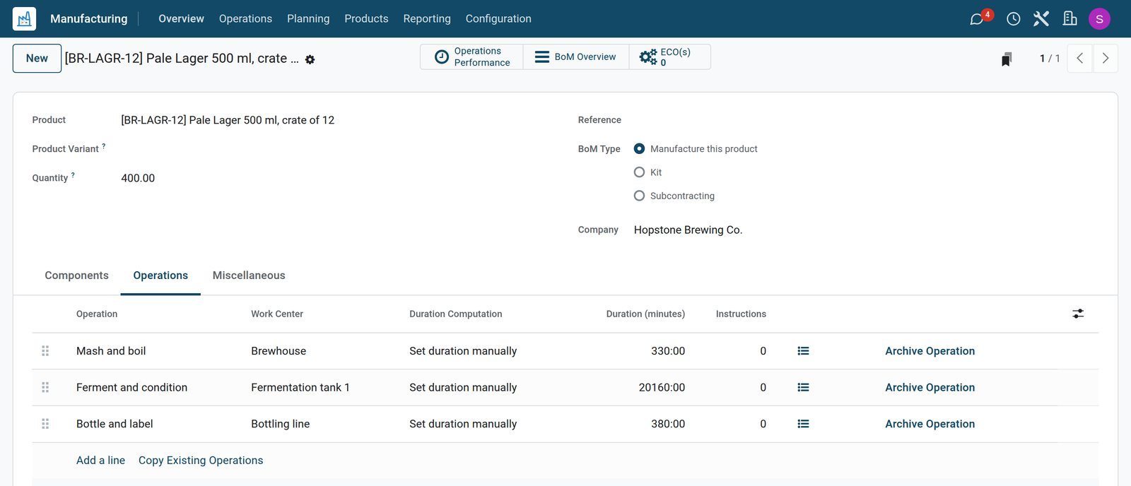Open the BoM Overview stat button
The height and width of the screenshot is (486, 1131).
pyautogui.click(x=576, y=57)
